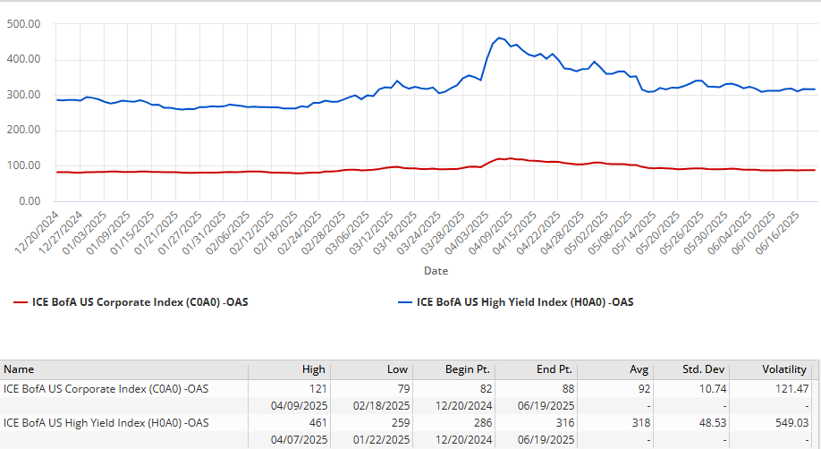
Task: Click the 400.00 y-axis label
Action: coord(23,59)
